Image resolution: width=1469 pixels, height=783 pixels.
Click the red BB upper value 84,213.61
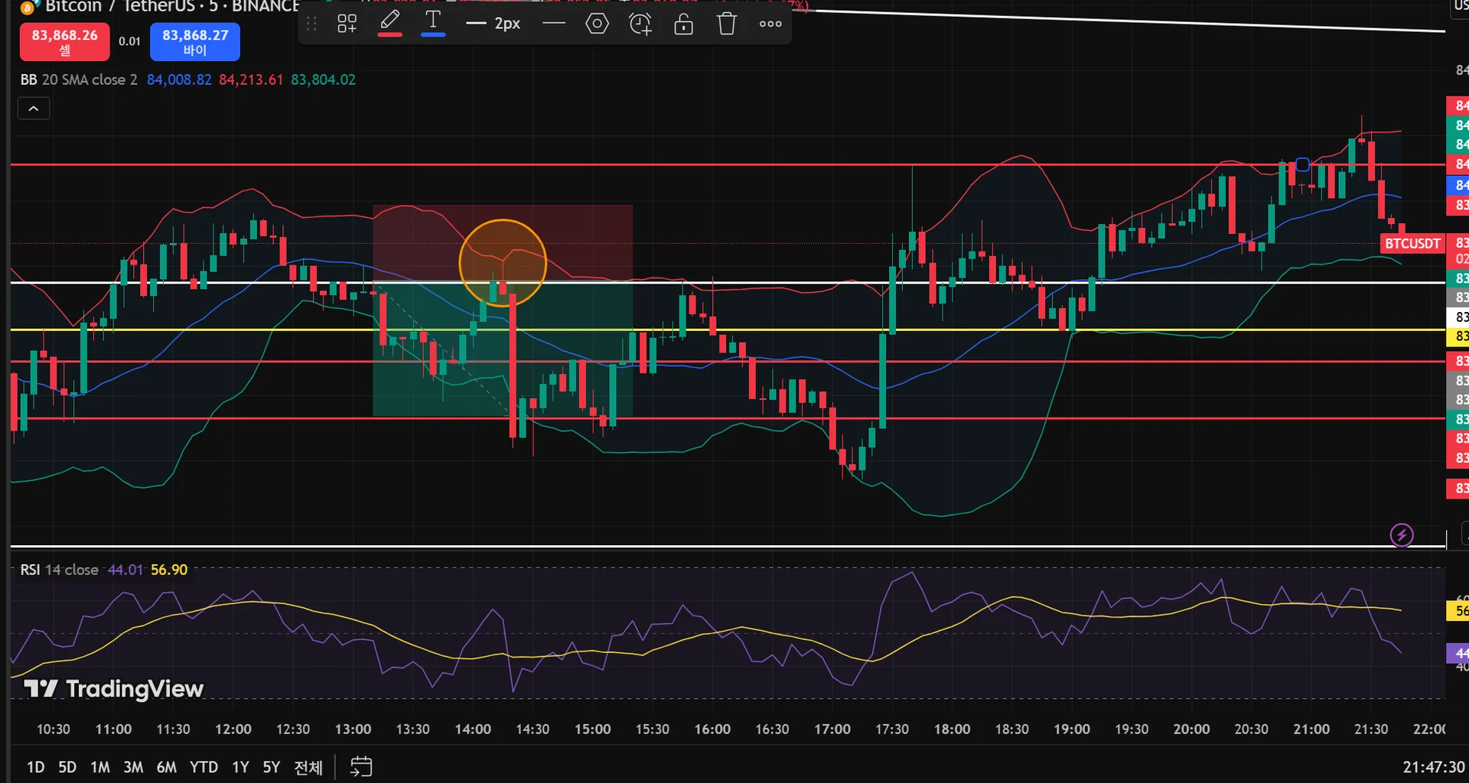[251, 80]
